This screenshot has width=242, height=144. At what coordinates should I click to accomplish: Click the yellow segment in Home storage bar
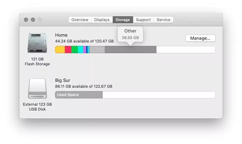pos(60,50)
